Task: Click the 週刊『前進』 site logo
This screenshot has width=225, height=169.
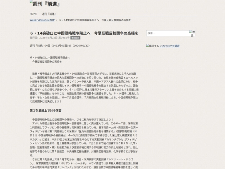Action: click(45, 4)
